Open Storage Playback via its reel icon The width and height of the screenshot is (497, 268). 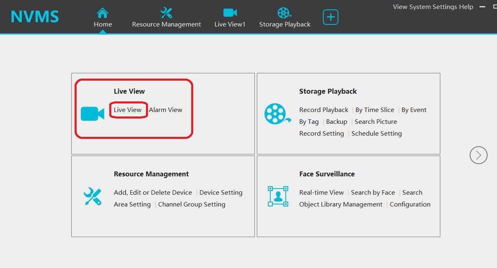point(284,13)
